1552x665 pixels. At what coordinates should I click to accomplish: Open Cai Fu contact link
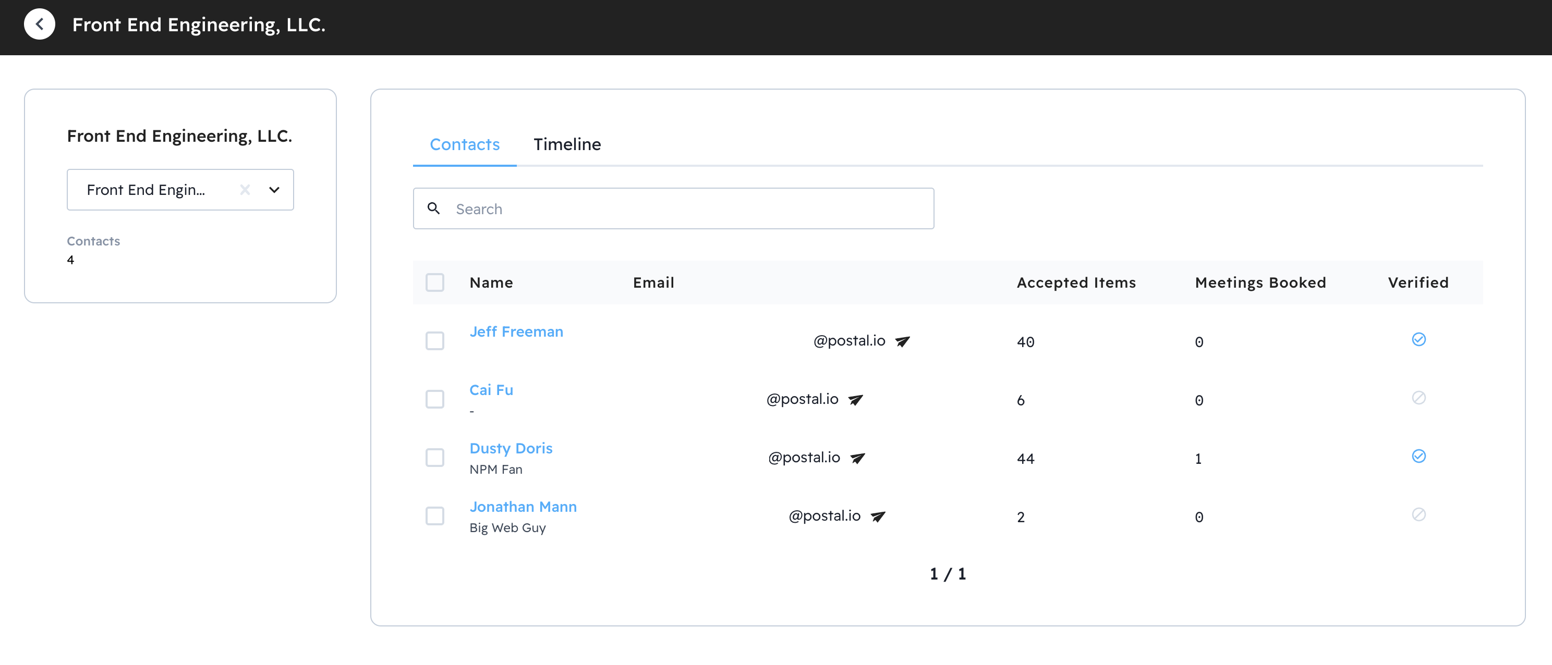tap(491, 390)
